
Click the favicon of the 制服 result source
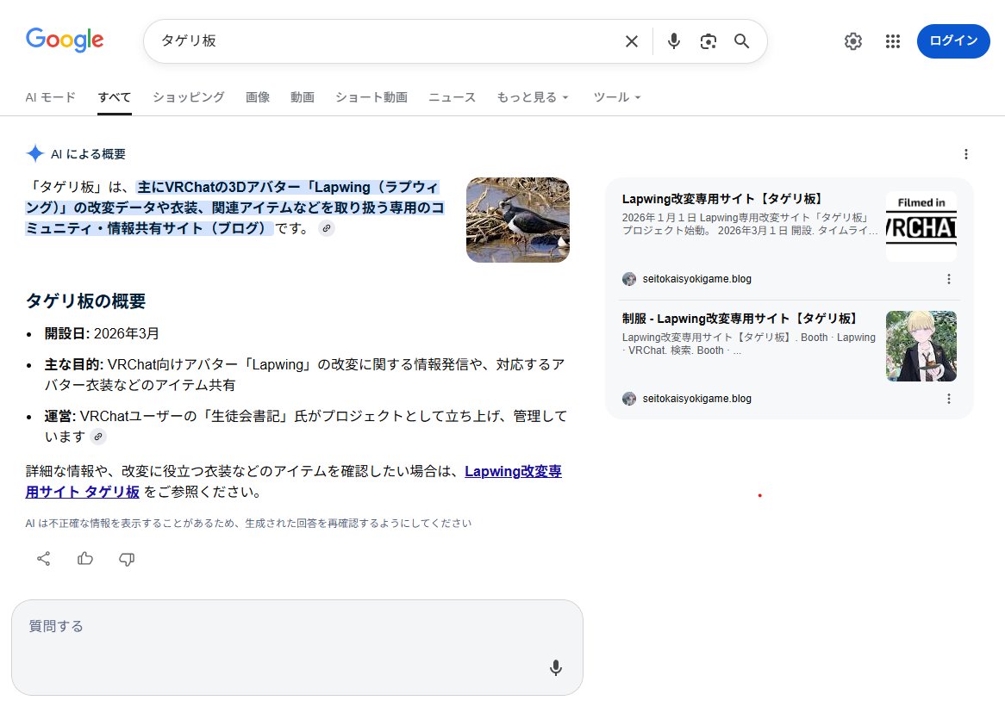pyautogui.click(x=629, y=399)
